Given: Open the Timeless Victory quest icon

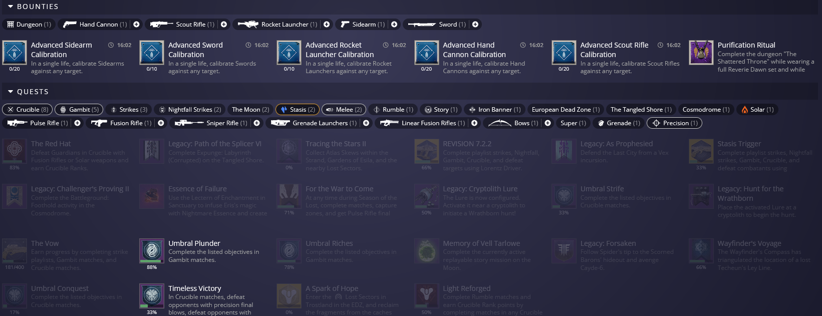Looking at the screenshot, I should (152, 296).
